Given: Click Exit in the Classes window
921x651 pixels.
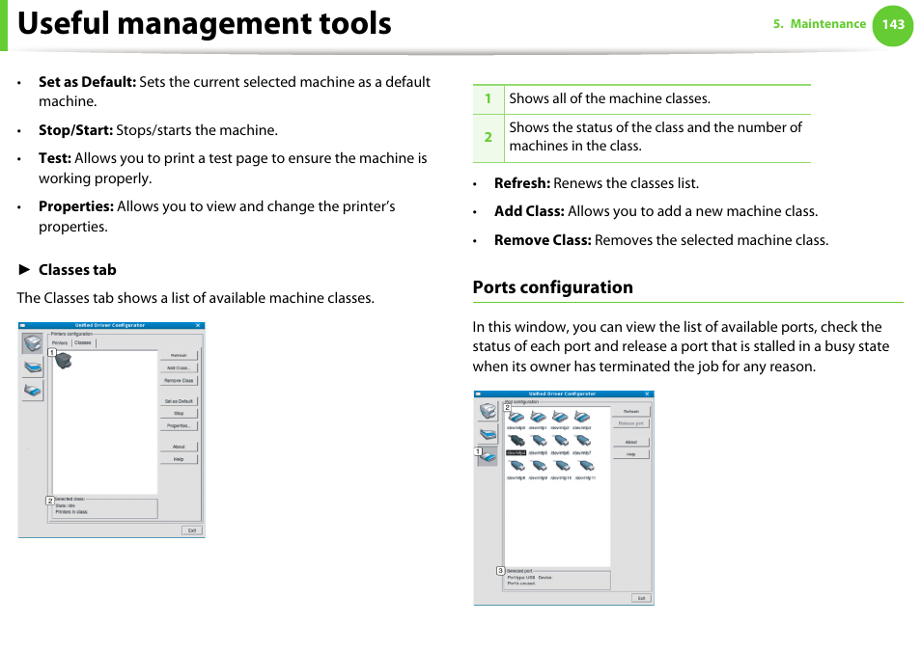Looking at the screenshot, I should (x=191, y=530).
